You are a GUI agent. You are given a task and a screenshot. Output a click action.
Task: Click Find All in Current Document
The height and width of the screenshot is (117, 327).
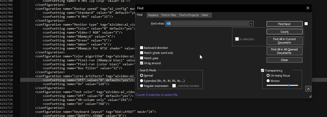[x=284, y=41]
